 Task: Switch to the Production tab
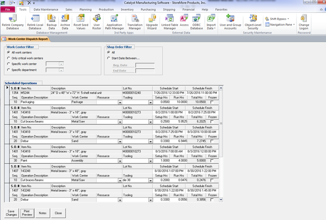[x=106, y=10]
